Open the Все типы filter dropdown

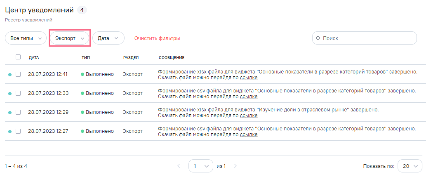coord(26,38)
